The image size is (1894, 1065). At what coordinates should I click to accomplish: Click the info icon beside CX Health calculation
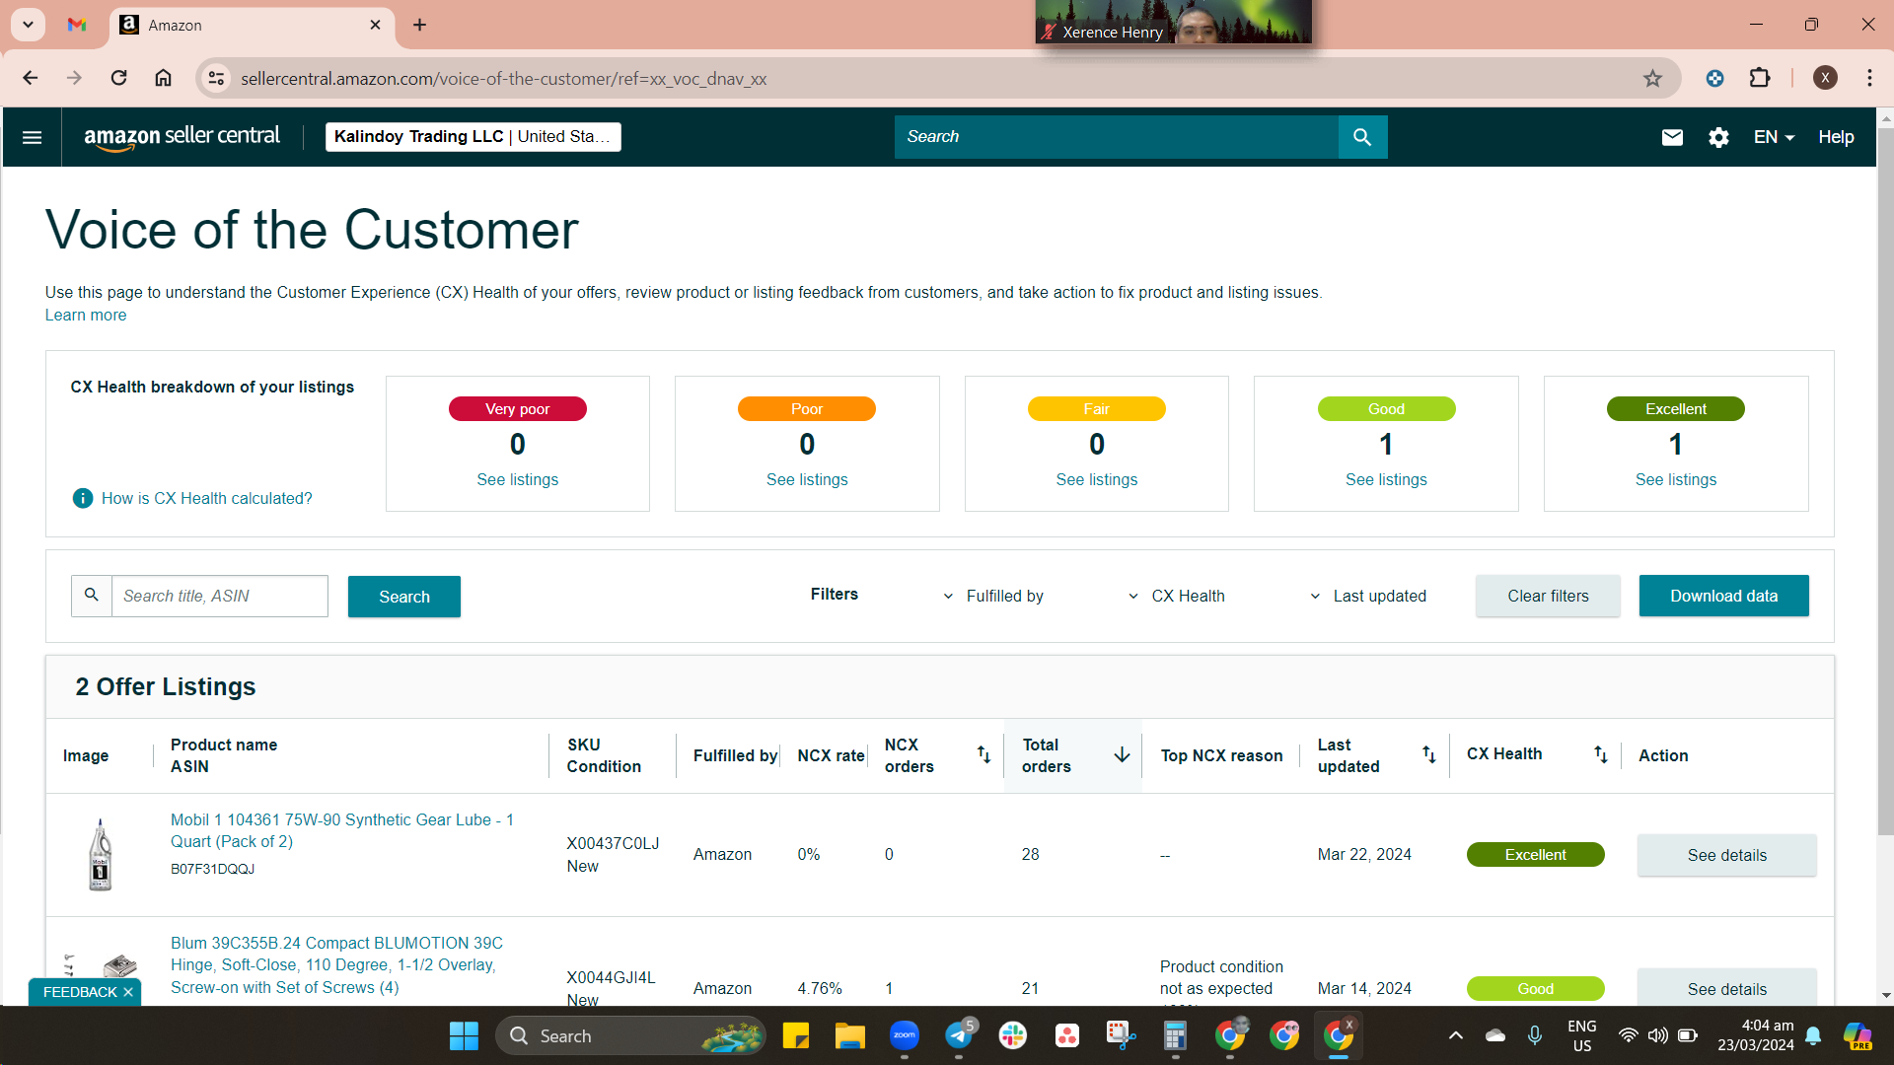[x=83, y=498]
